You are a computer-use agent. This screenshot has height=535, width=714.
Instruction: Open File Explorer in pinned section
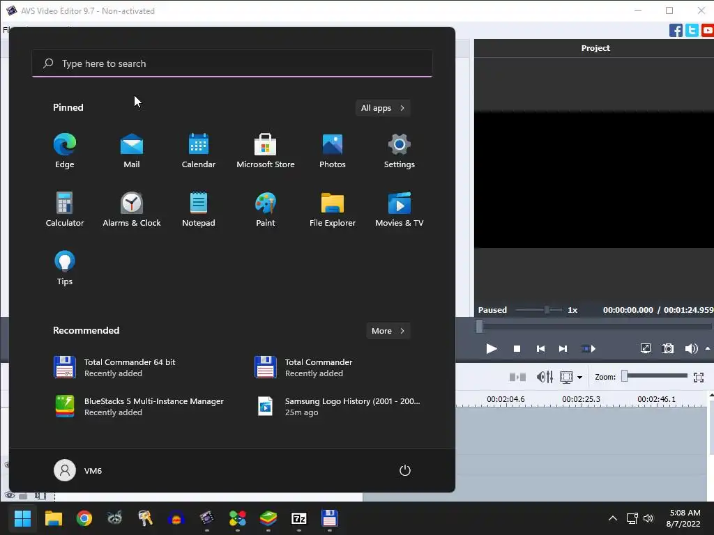click(x=333, y=209)
